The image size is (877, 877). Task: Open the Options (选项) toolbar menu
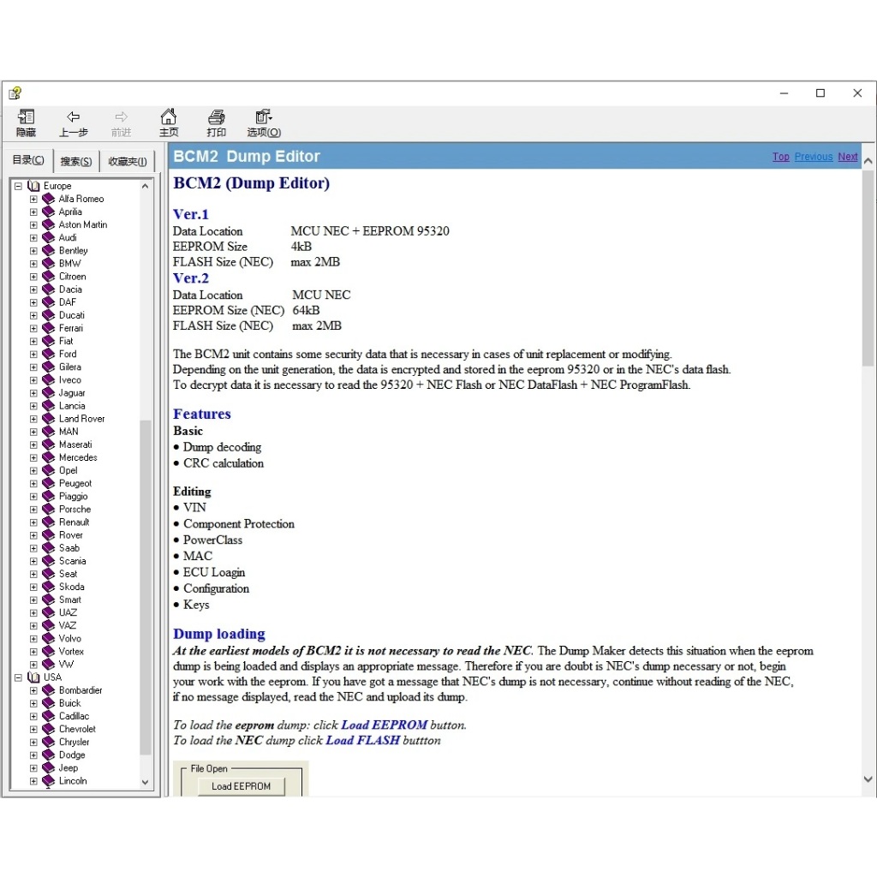click(264, 117)
